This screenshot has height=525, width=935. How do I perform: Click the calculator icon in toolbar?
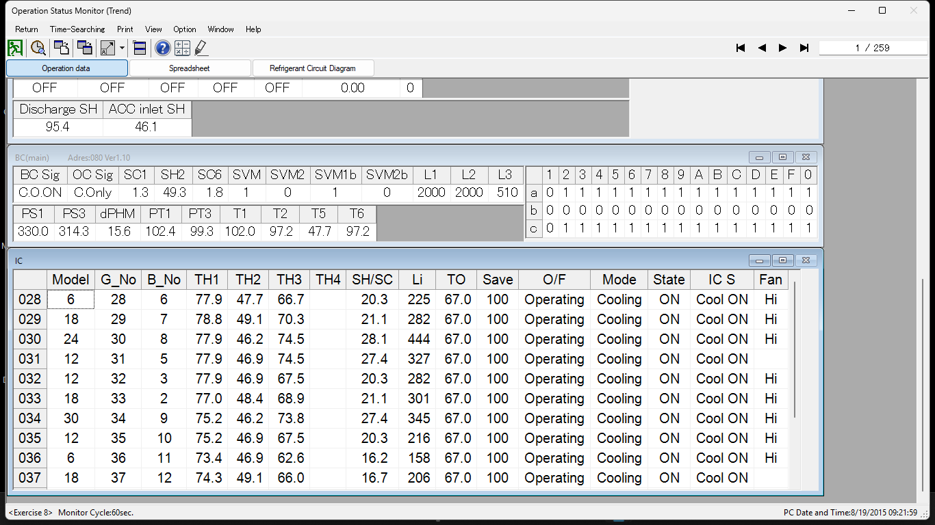(x=182, y=48)
